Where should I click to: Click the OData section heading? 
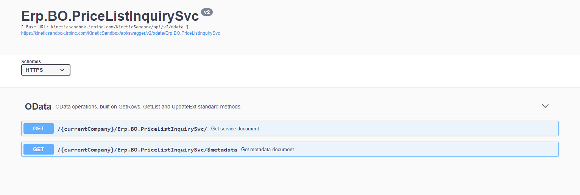pos(38,107)
